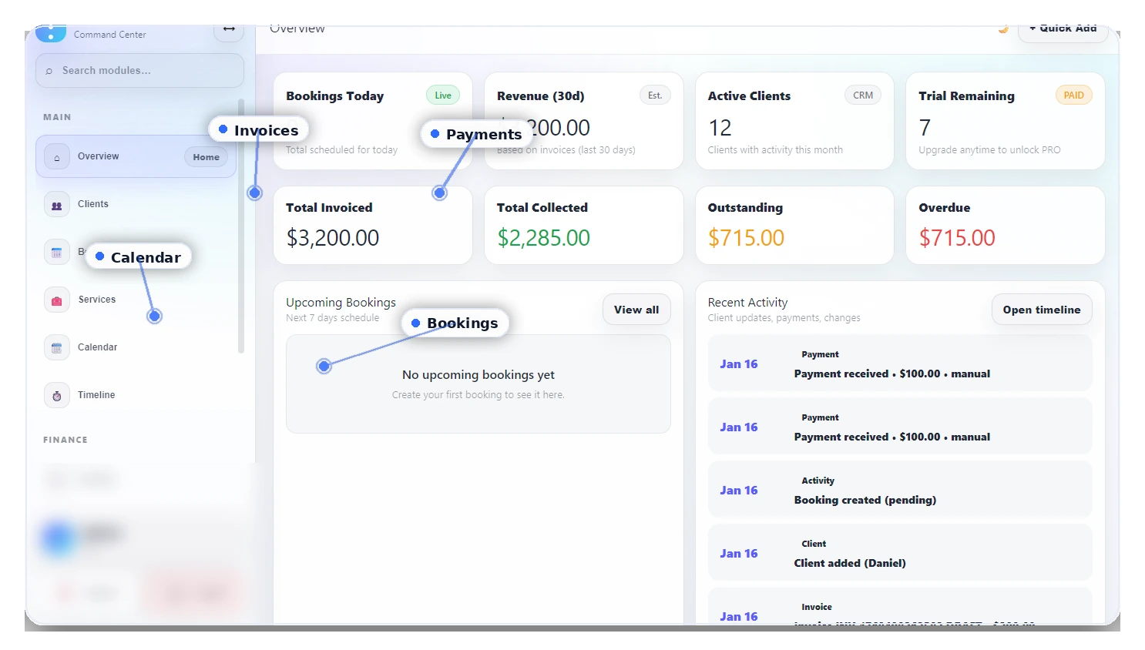Screen dimensions: 1145x650
Task: Open Clients using the people icon
Action: pos(56,203)
